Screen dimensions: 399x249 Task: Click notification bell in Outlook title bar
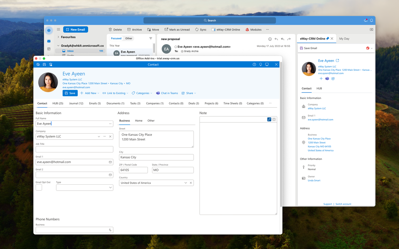371,20
